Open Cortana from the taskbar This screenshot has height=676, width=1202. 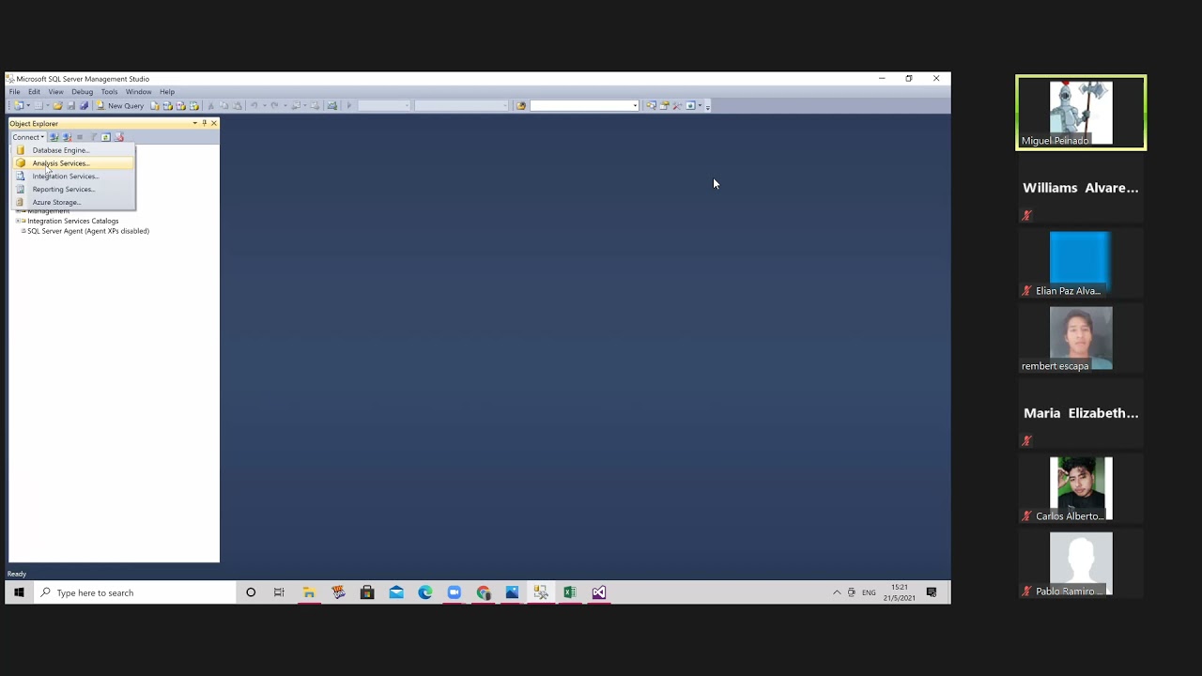coord(251,592)
